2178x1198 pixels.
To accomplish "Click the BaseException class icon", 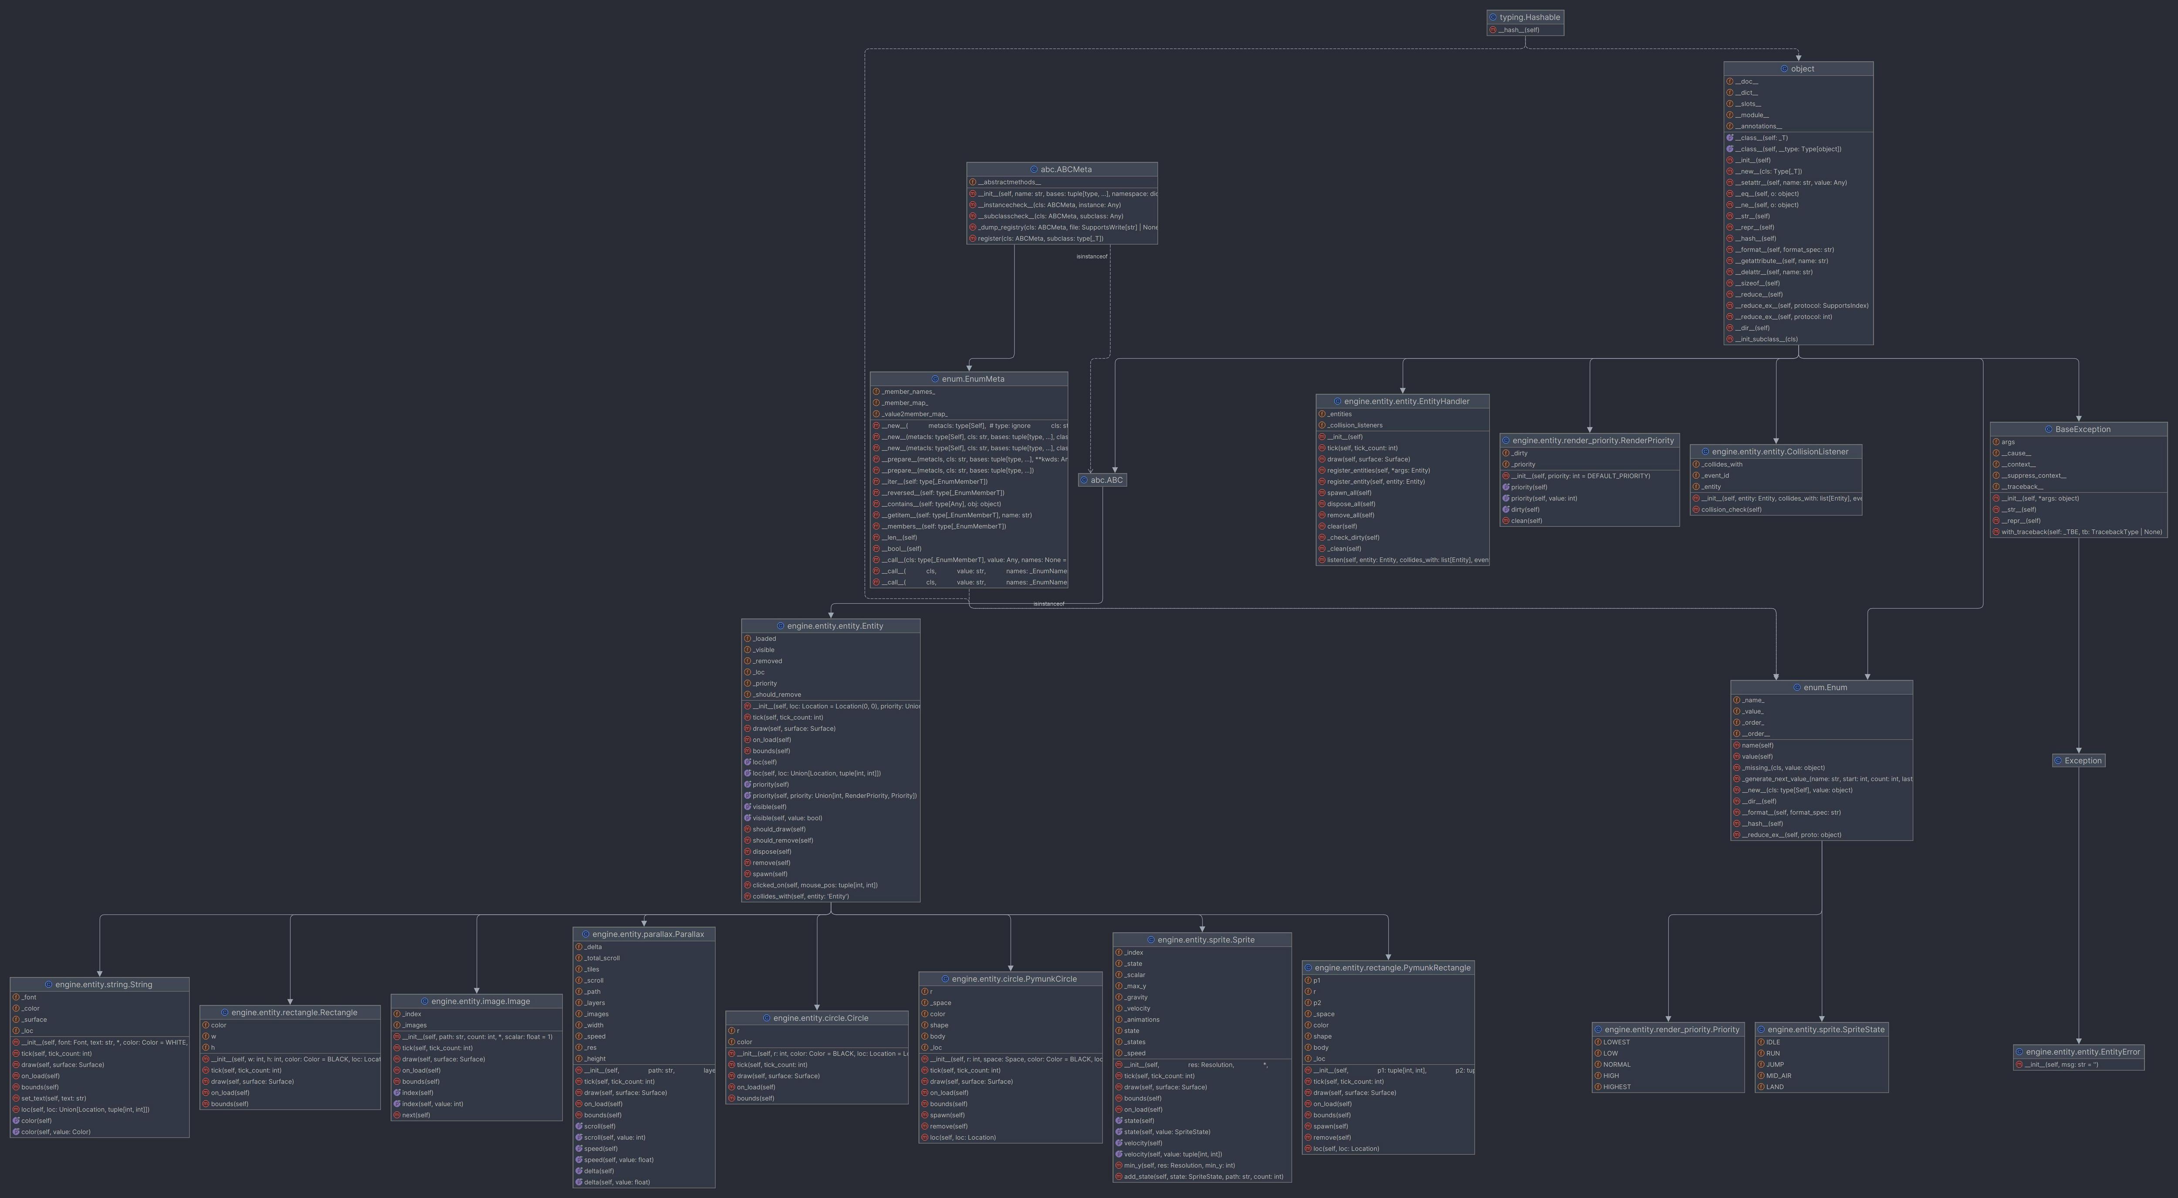I will tap(2049, 429).
